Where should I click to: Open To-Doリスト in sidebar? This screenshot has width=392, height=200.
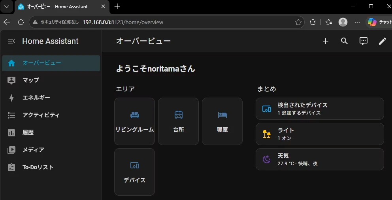click(x=51, y=167)
